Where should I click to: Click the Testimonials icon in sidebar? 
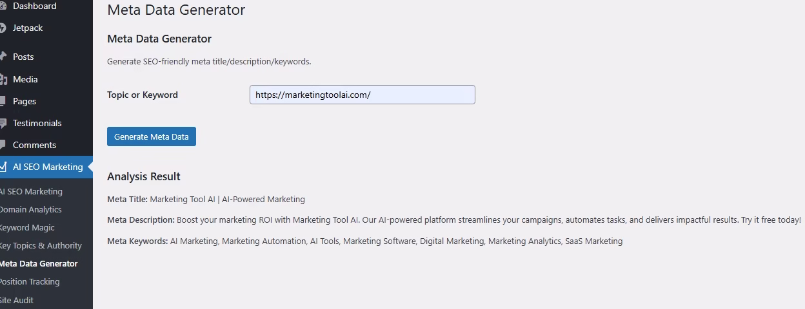coord(3,123)
